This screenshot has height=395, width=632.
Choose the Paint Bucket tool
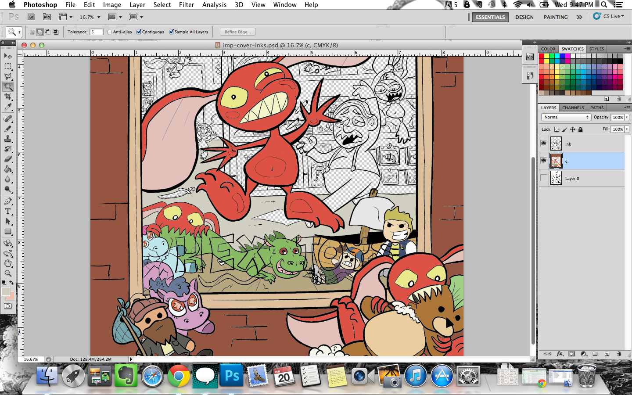coord(8,169)
